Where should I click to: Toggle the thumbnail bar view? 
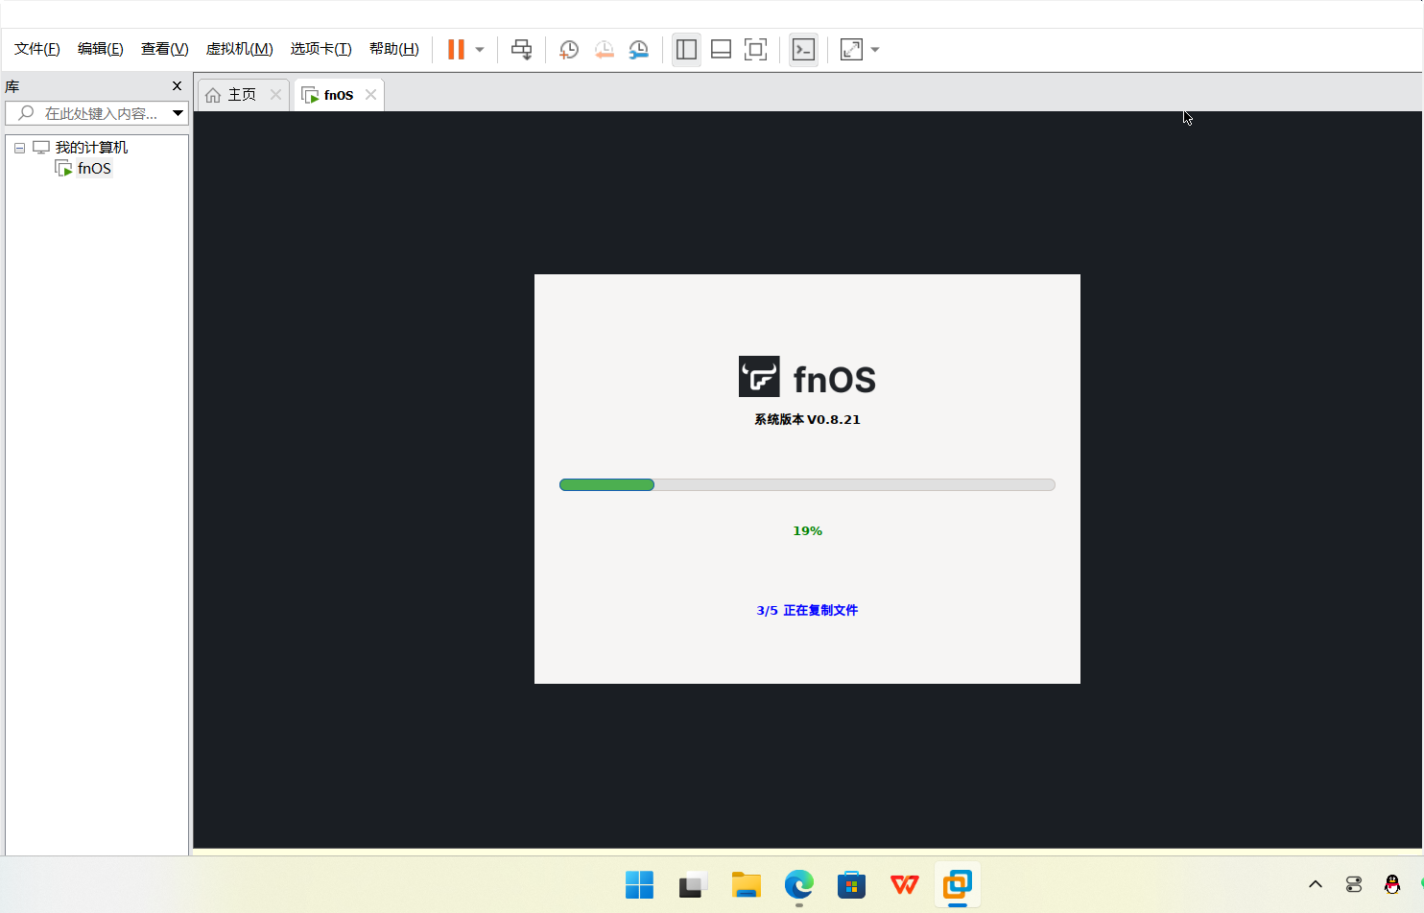(x=721, y=50)
